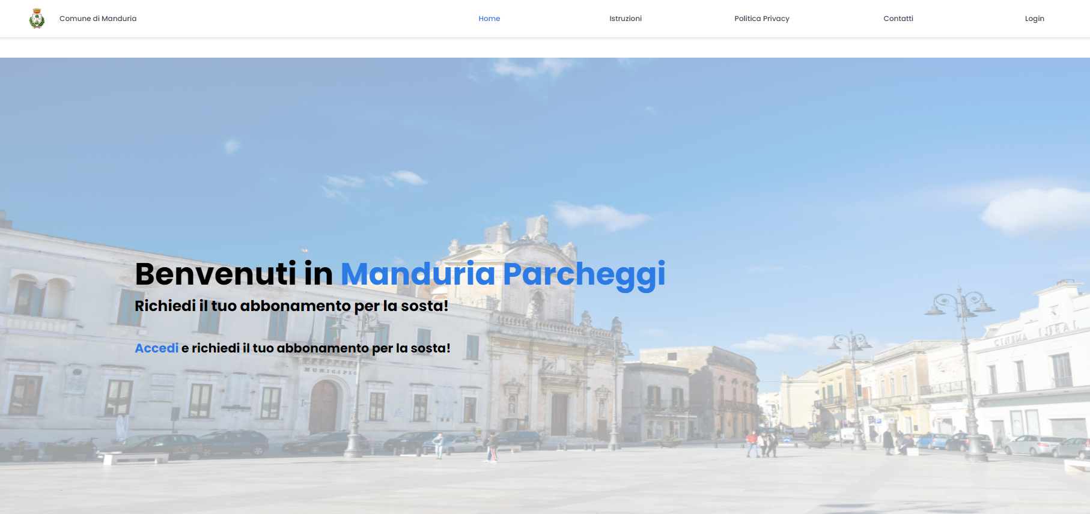This screenshot has height=514, width=1090.
Task: Open the Login page
Action: coord(1035,19)
